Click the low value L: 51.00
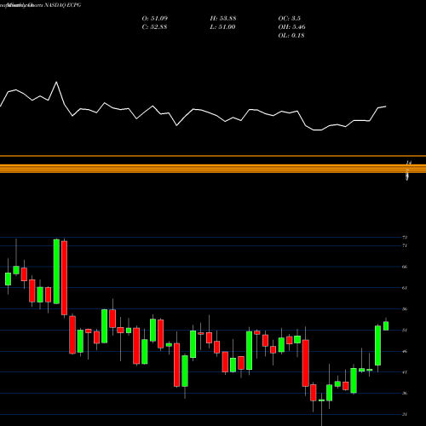 click(222, 26)
